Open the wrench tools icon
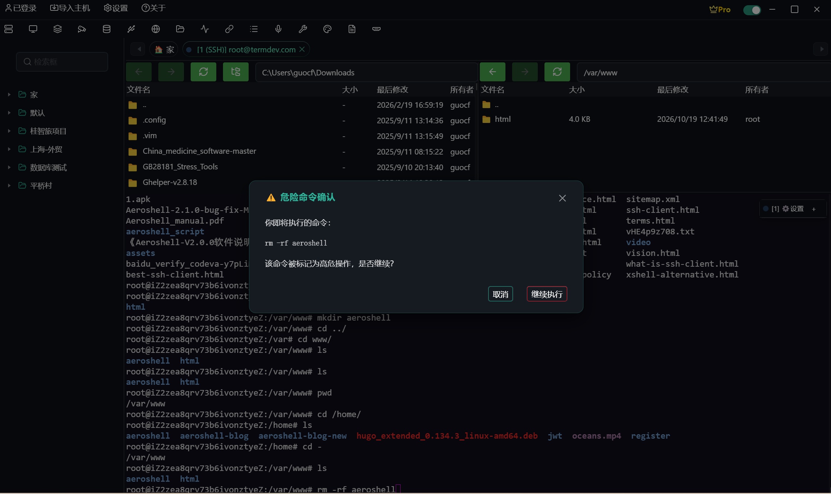831x494 pixels. [303, 29]
